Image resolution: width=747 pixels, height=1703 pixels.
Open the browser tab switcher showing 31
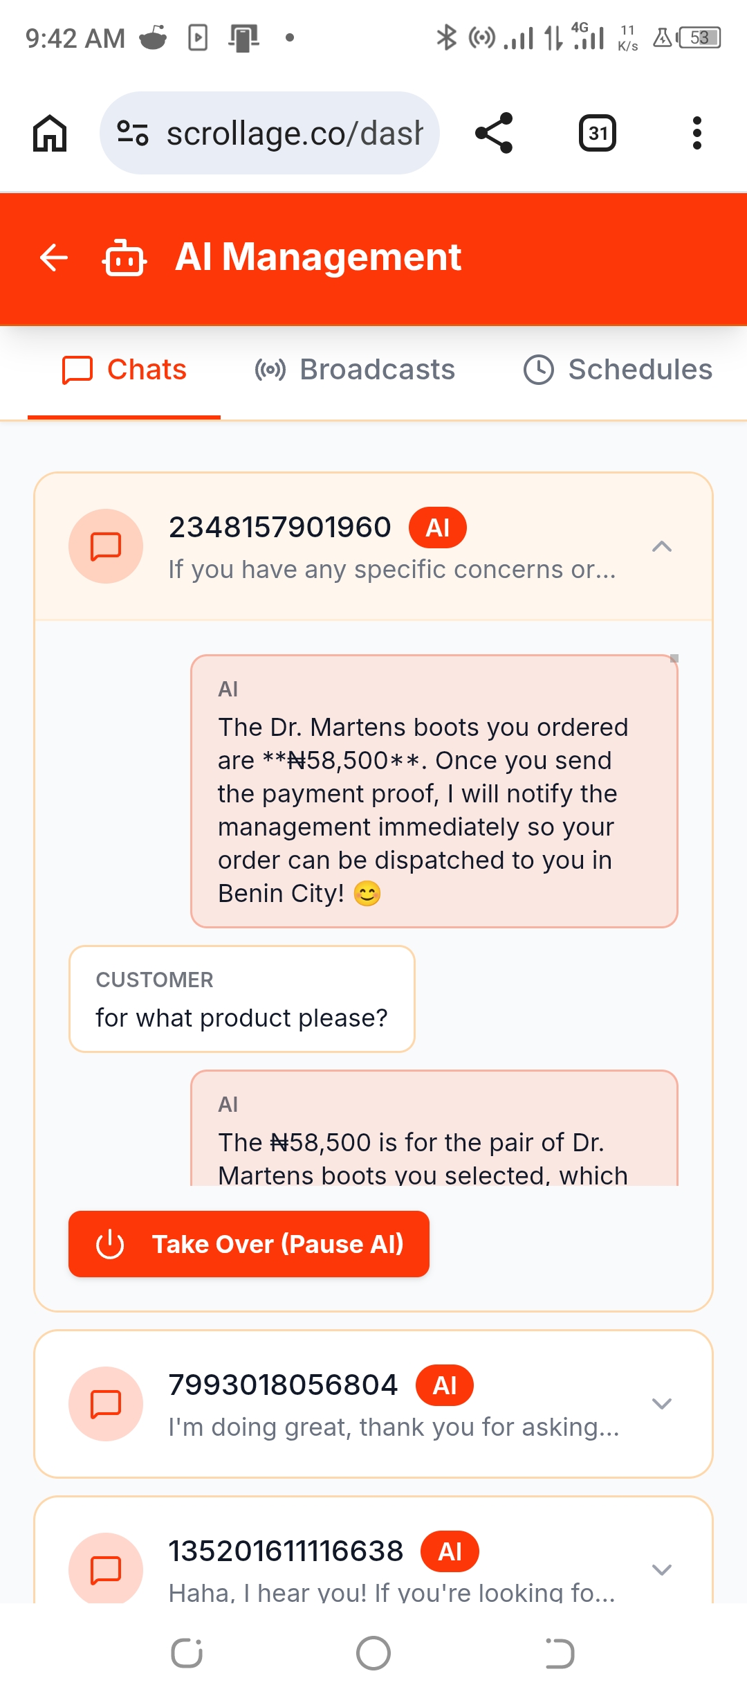[597, 133]
